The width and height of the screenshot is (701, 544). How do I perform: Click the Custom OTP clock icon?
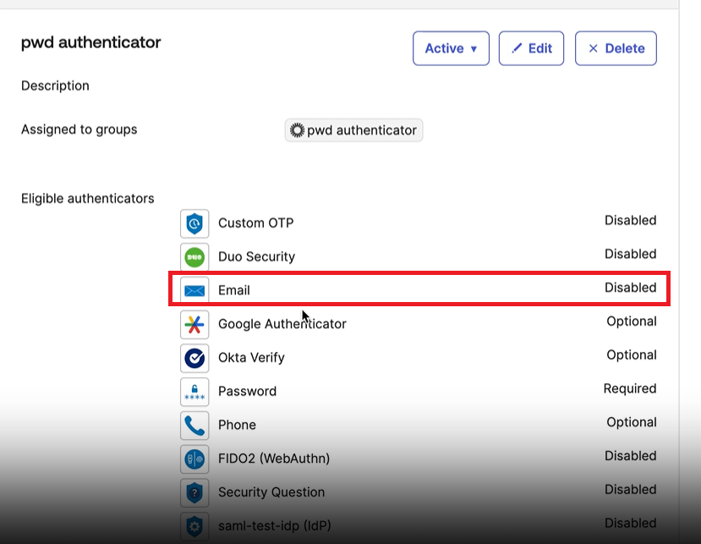click(x=194, y=223)
